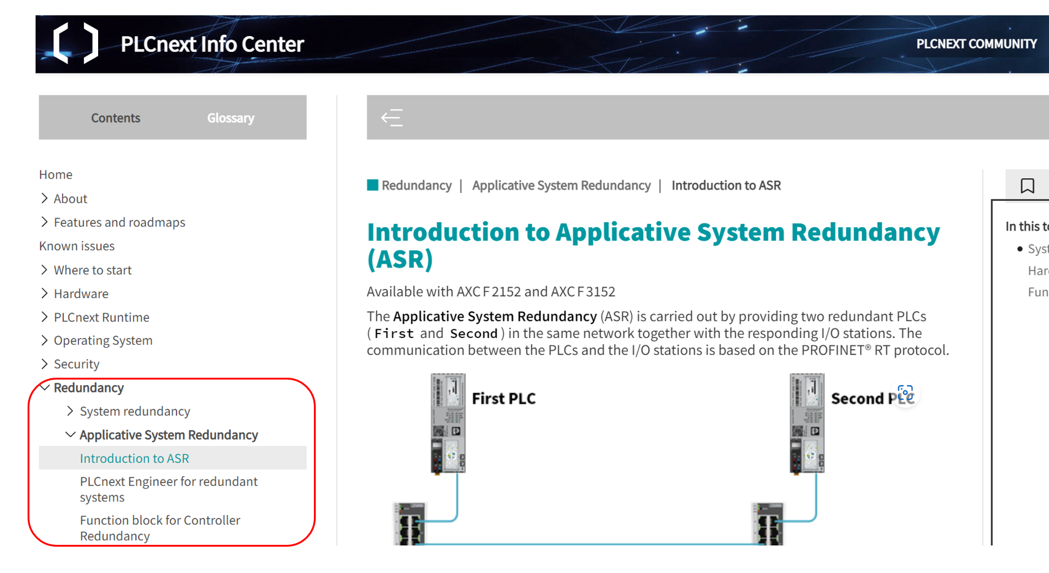1049x573 pixels.
Task: Switch to the Contents tab
Action: 115,118
